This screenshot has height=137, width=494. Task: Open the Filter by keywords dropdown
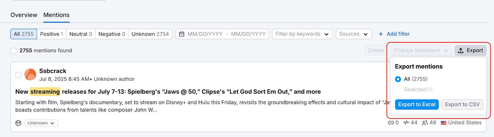point(302,34)
